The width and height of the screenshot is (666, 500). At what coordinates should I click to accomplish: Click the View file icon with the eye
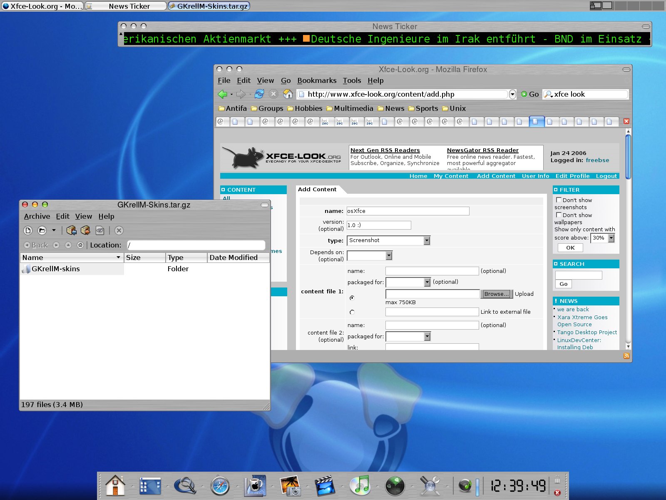pyautogui.click(x=99, y=230)
